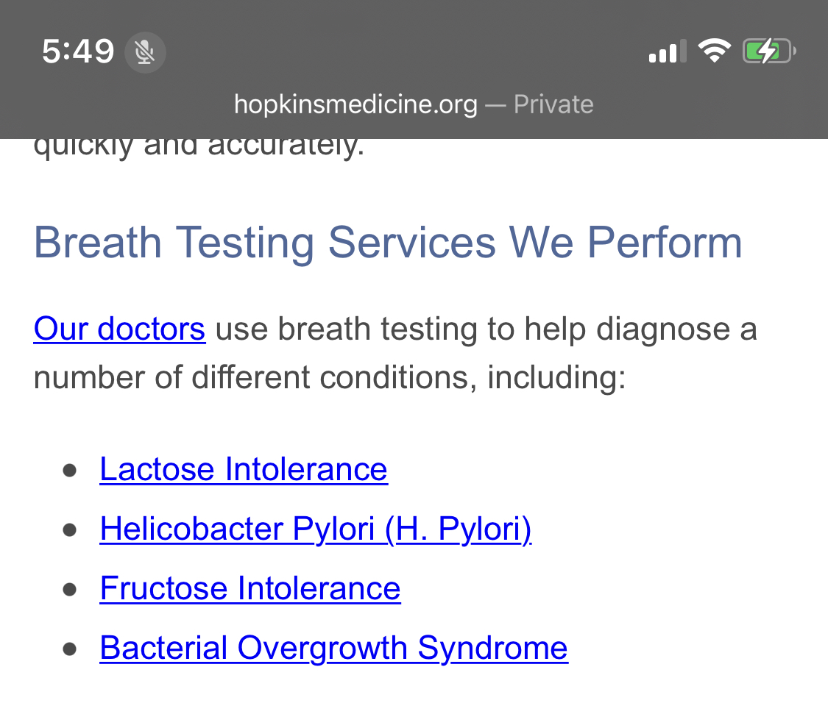Tap the muted microphone indicator icon
The width and height of the screenshot is (828, 703).
point(145,52)
